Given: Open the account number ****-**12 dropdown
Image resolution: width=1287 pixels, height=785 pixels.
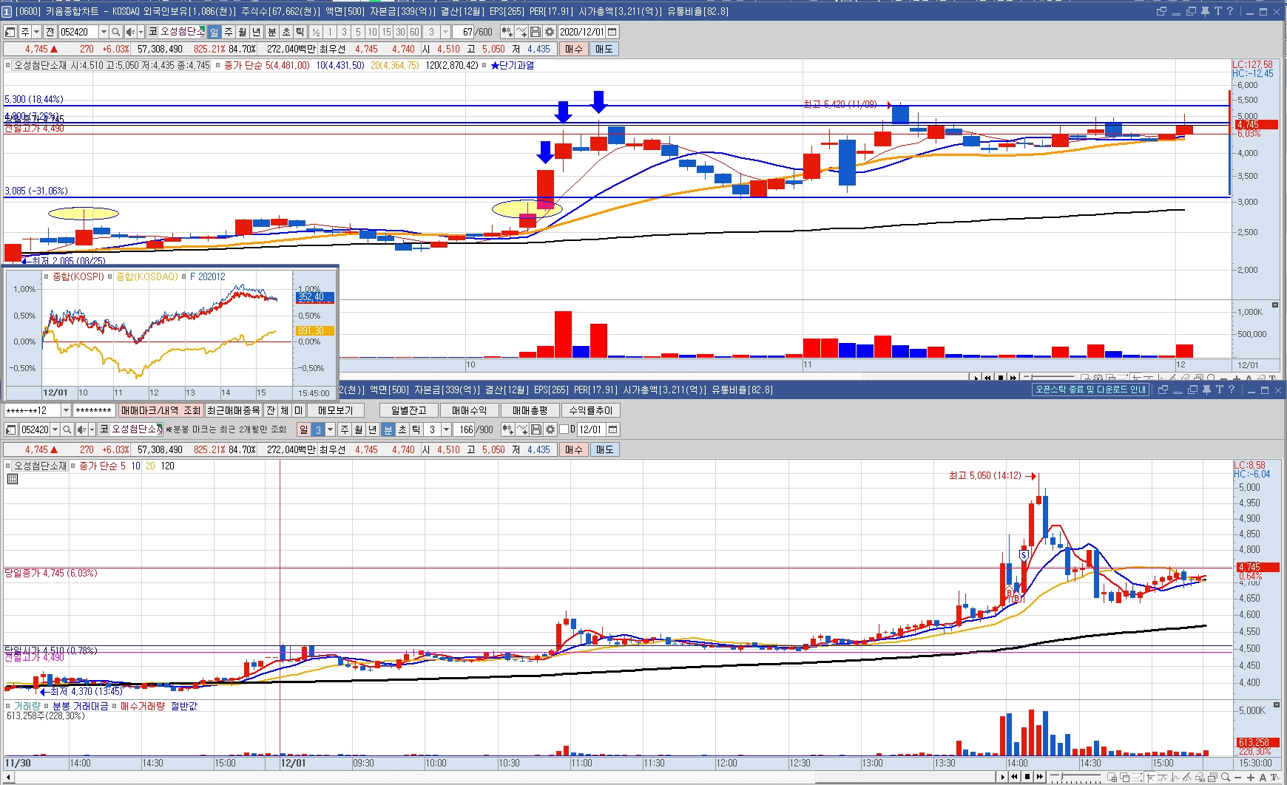Looking at the screenshot, I should (66, 410).
